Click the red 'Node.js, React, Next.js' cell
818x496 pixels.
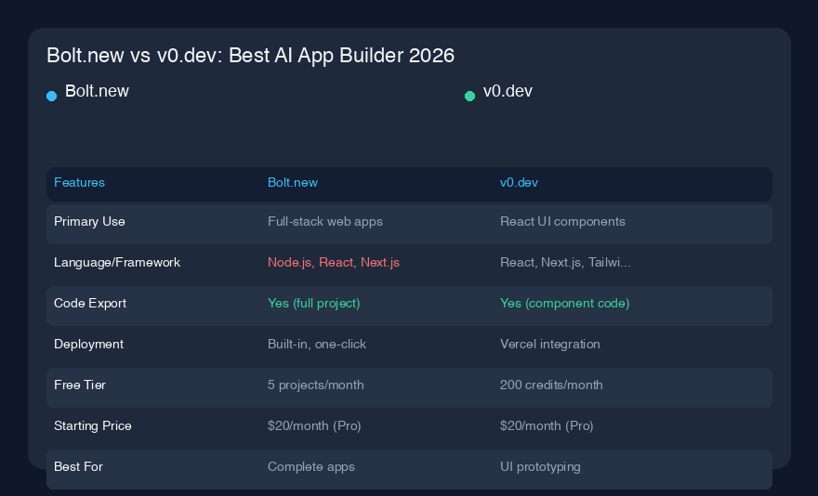point(334,262)
